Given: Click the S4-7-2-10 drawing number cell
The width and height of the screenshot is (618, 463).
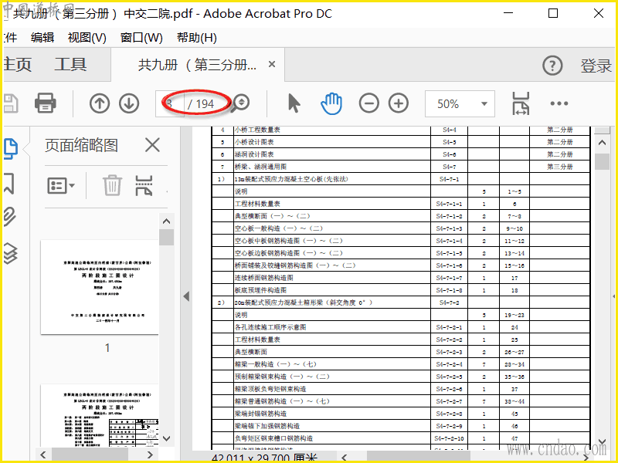Looking at the screenshot, I should [449, 438].
